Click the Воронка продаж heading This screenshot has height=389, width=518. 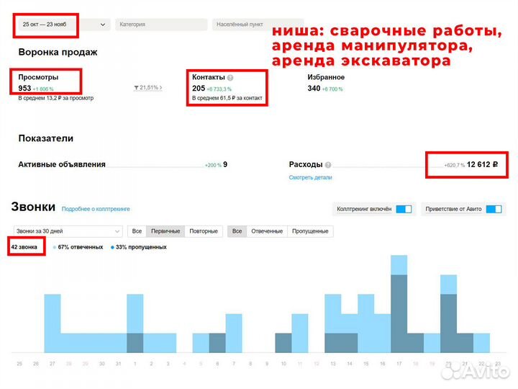click(x=58, y=53)
